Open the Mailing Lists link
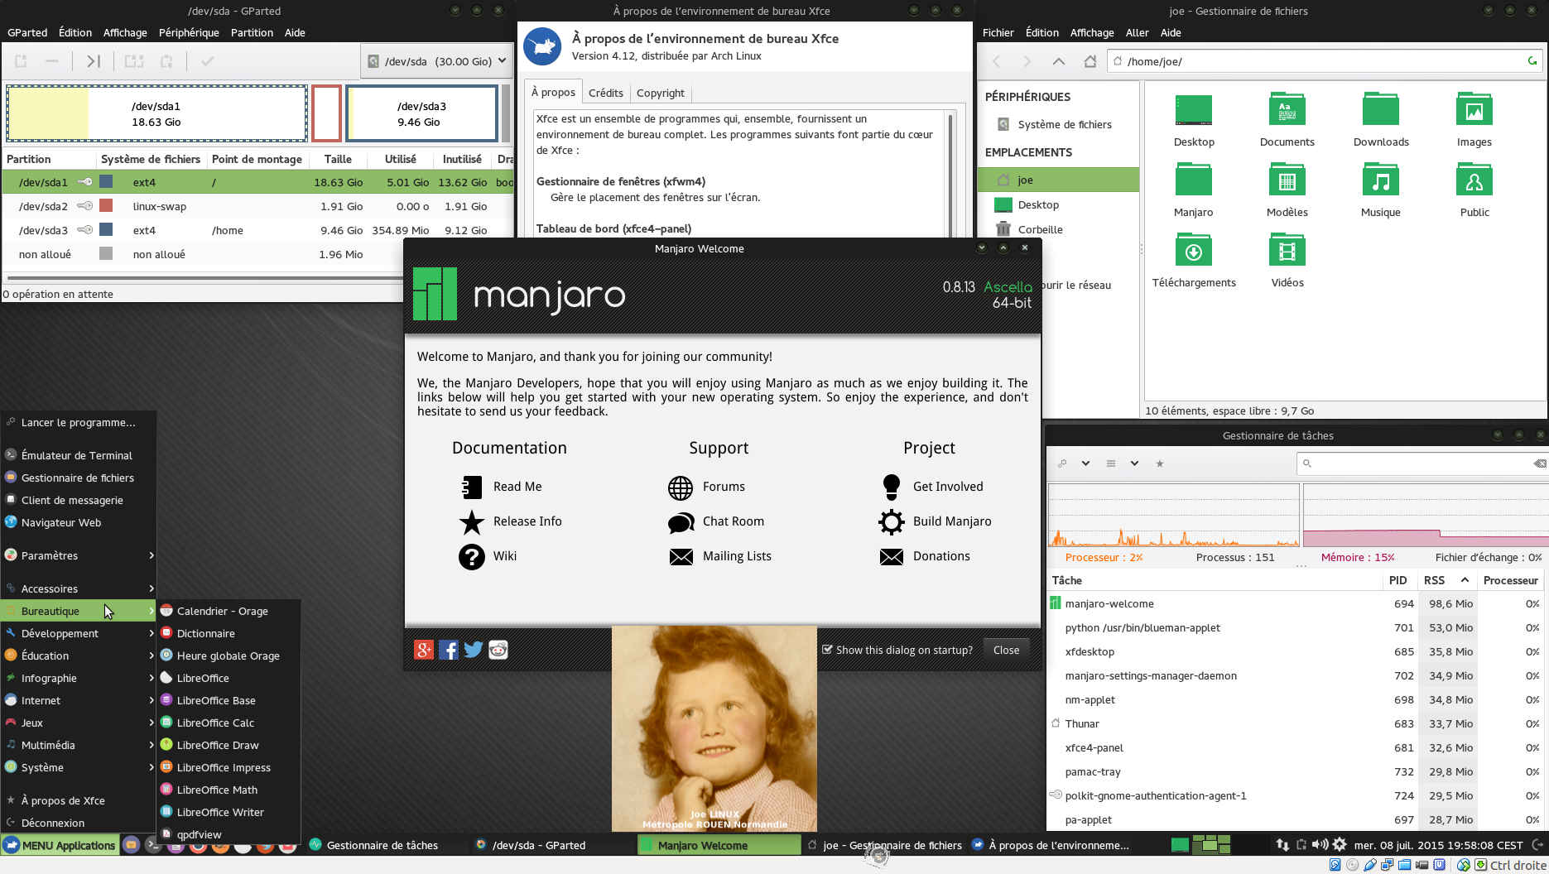The width and height of the screenshot is (1549, 874). pos(737,556)
